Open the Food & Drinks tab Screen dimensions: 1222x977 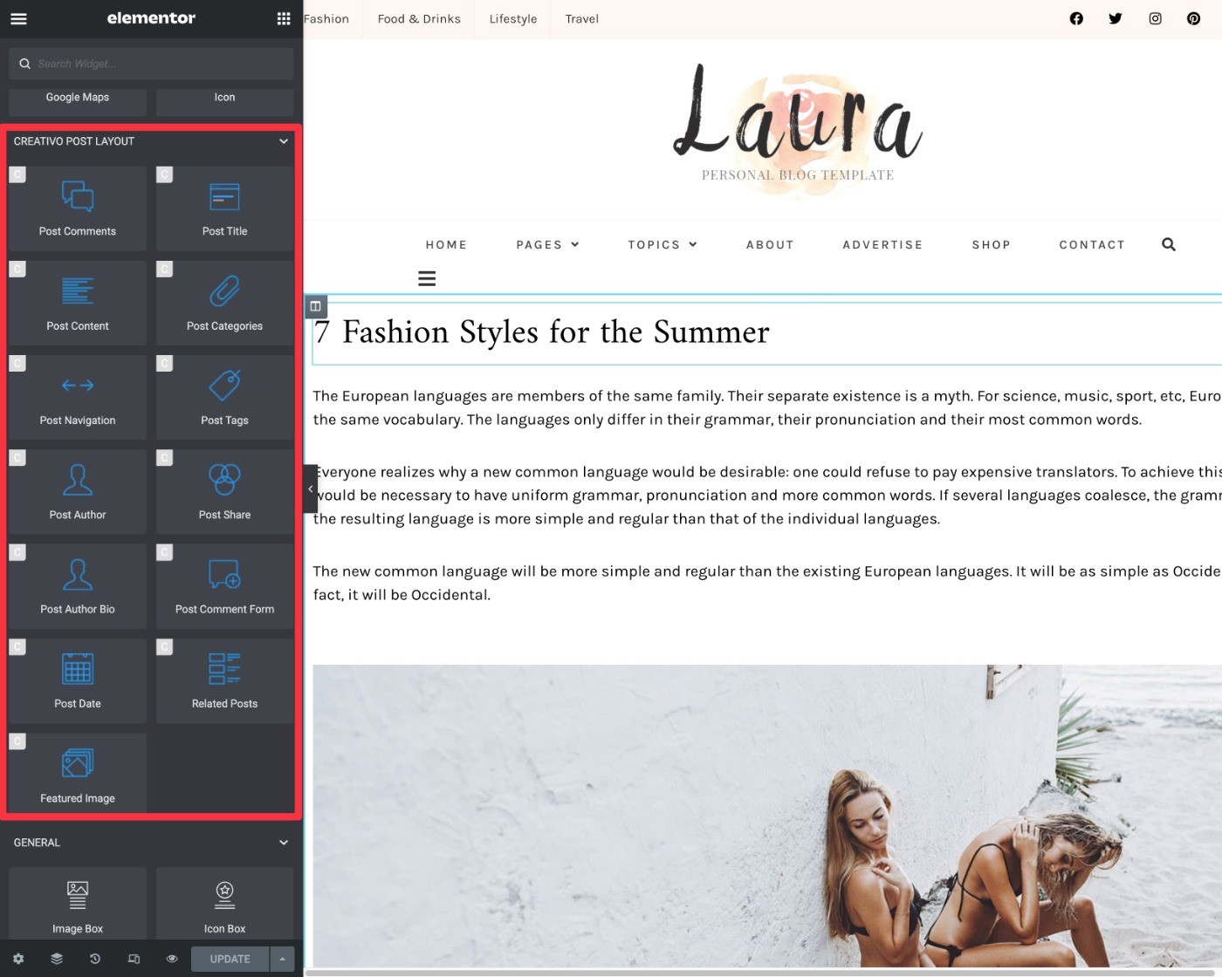coord(419,18)
